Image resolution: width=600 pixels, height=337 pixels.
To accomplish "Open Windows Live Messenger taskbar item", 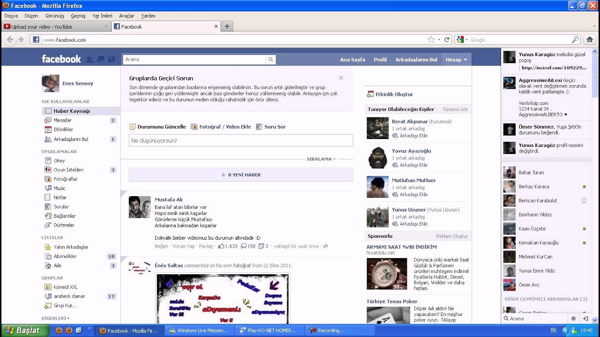I will 200,330.
